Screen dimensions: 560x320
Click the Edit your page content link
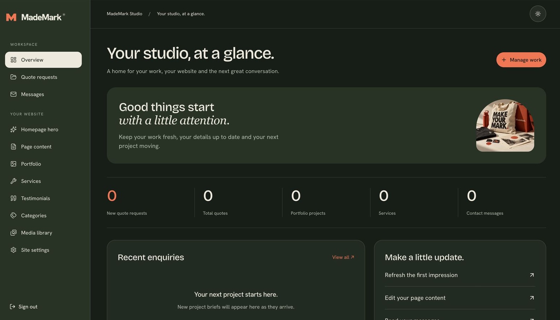(x=460, y=298)
